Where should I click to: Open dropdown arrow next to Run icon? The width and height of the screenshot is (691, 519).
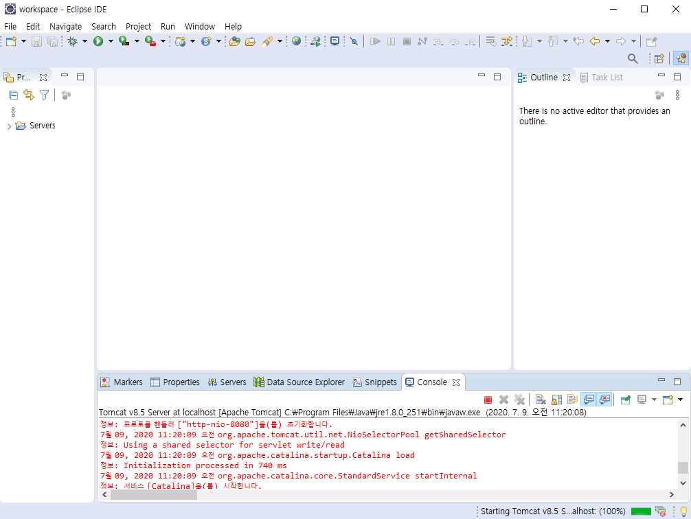pos(111,41)
